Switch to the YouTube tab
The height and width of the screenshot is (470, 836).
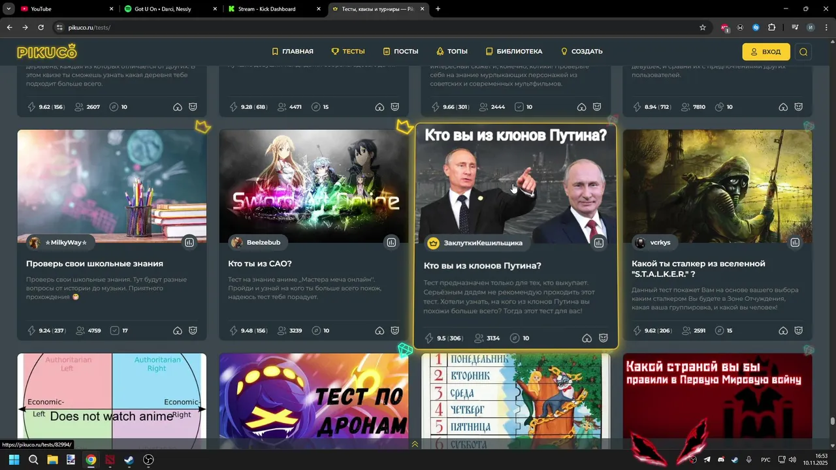pos(65,9)
